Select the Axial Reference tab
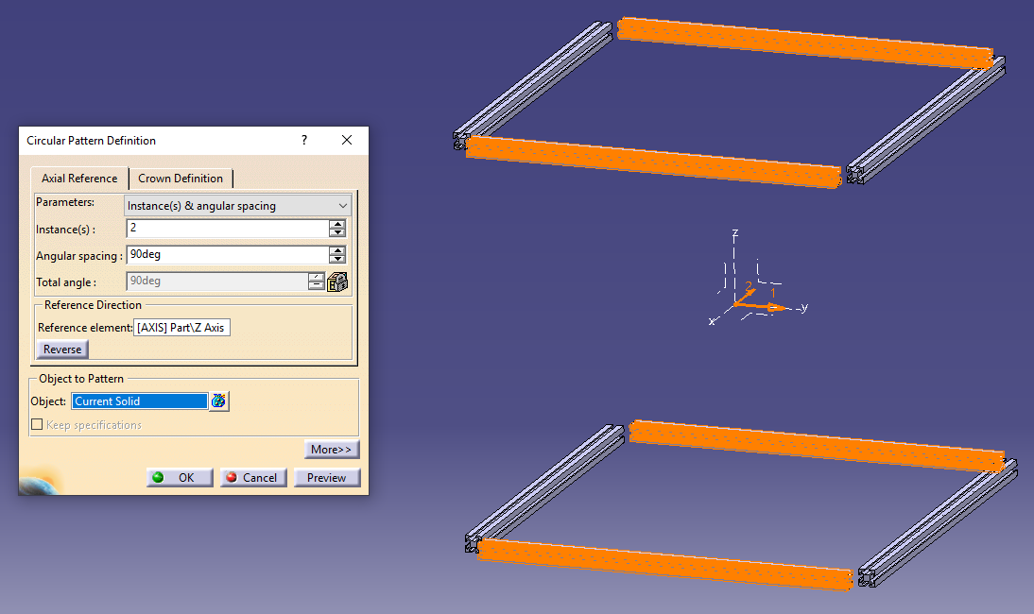The width and height of the screenshot is (1034, 614). pyautogui.click(x=79, y=178)
